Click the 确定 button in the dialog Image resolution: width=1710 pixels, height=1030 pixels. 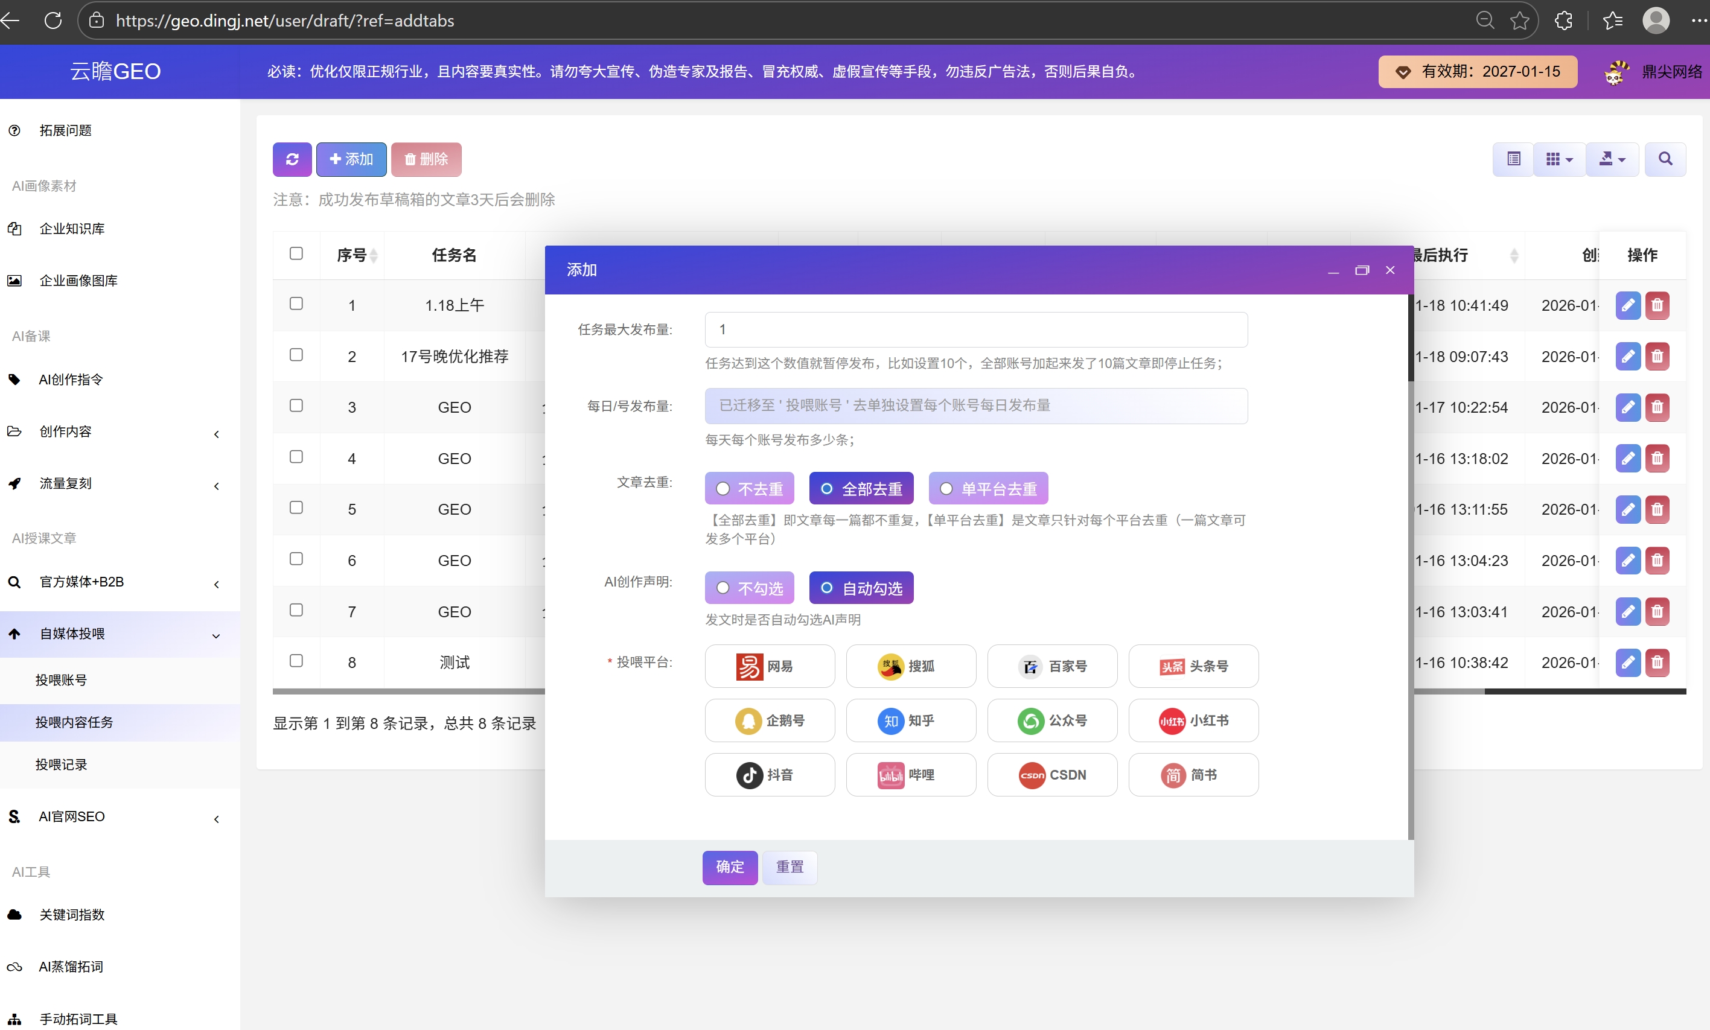pyautogui.click(x=730, y=867)
